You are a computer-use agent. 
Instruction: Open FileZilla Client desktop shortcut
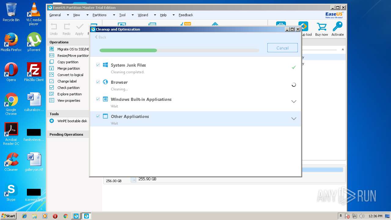(x=34, y=72)
